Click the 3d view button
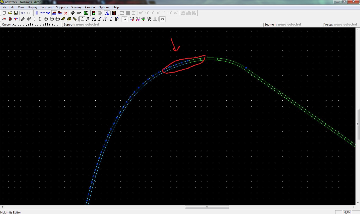This screenshot has height=214, width=360. 66,13
